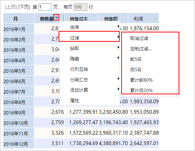
Task: Click sales amount cell 4,380,891.70
Action: click(113, 144)
